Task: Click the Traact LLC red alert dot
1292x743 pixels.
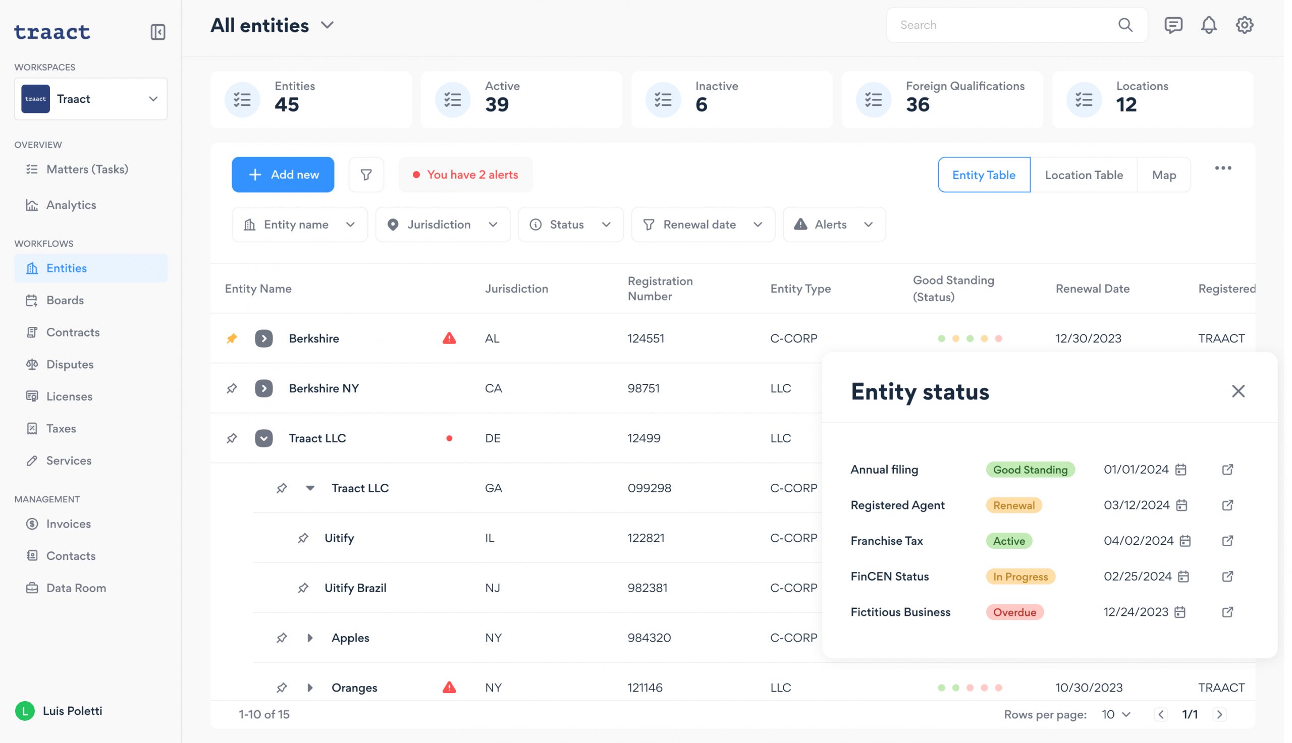Action: pos(449,438)
